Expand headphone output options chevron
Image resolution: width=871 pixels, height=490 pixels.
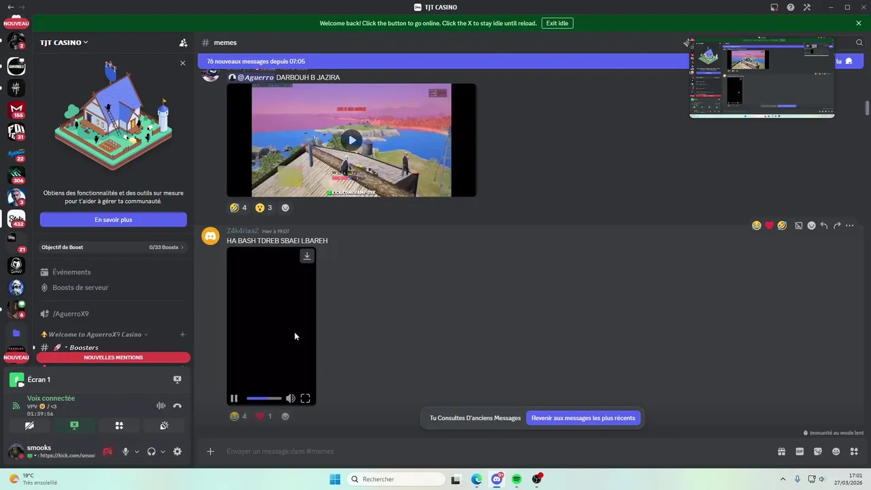(x=163, y=451)
